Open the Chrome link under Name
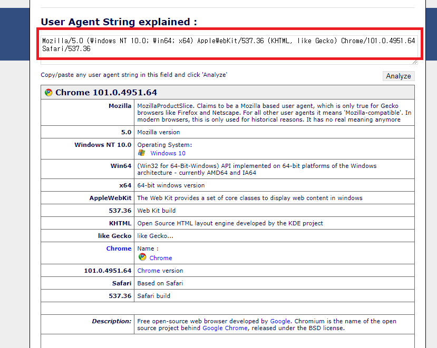The image size is (437, 348). [161, 258]
